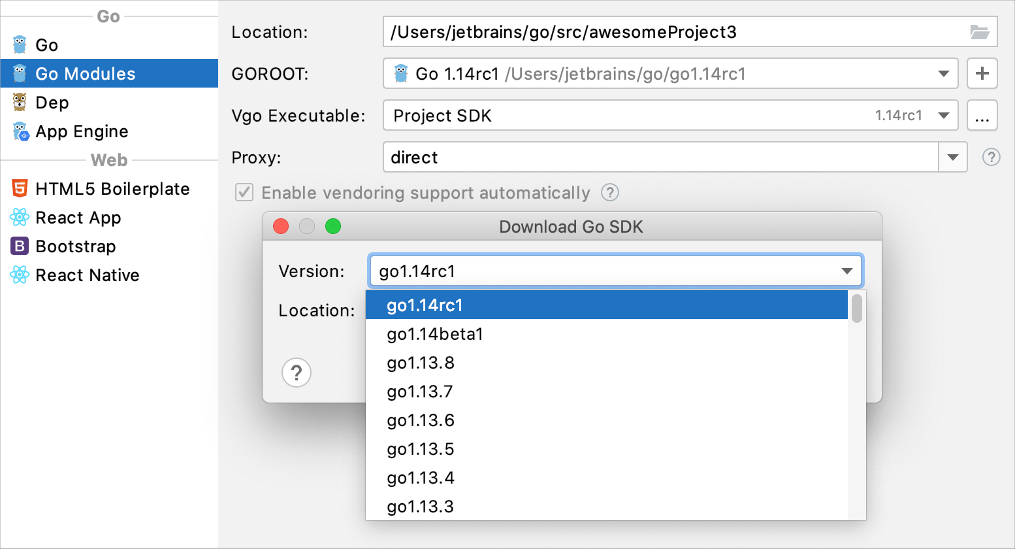The height and width of the screenshot is (549, 1015).
Task: Click gopher icon inside GOROOT field
Action: 401,74
